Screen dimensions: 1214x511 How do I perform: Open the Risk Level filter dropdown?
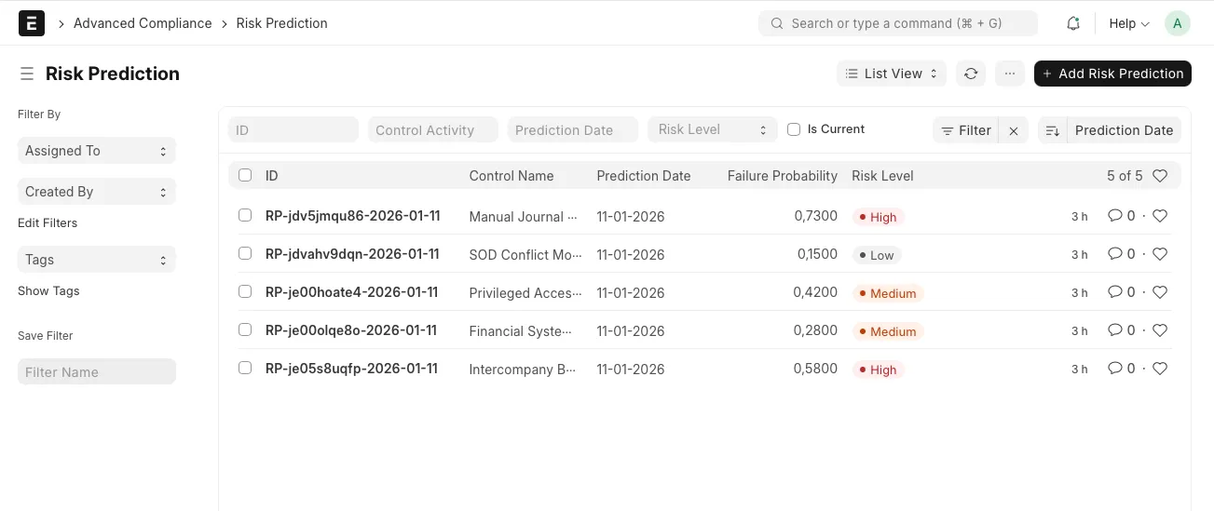click(712, 129)
